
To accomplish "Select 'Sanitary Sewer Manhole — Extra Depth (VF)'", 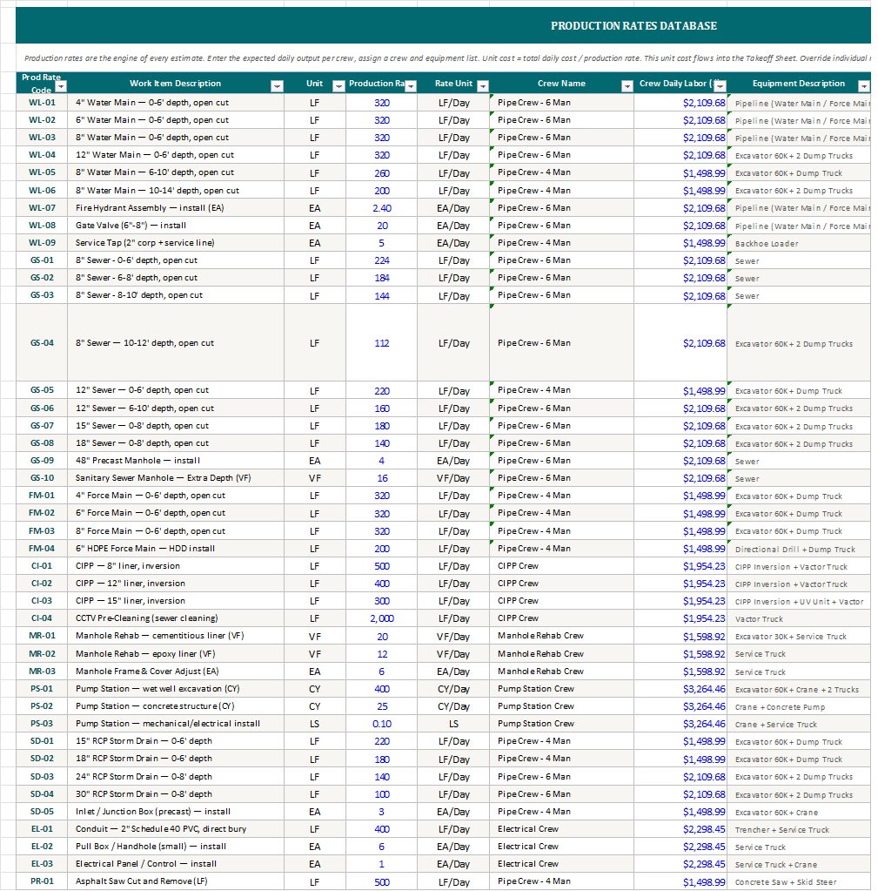I will pos(176,478).
